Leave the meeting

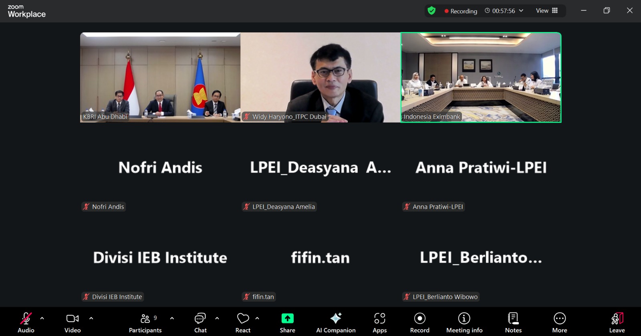pyautogui.click(x=617, y=322)
